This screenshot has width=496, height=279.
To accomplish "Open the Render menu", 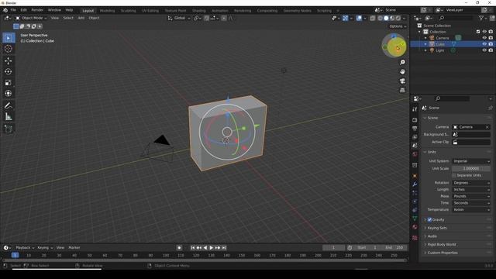I will click(37, 10).
